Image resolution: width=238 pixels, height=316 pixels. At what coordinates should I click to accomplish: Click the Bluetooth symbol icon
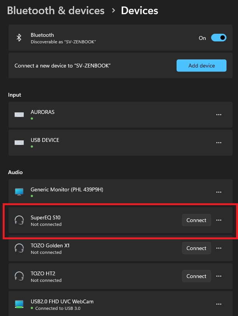point(19,38)
